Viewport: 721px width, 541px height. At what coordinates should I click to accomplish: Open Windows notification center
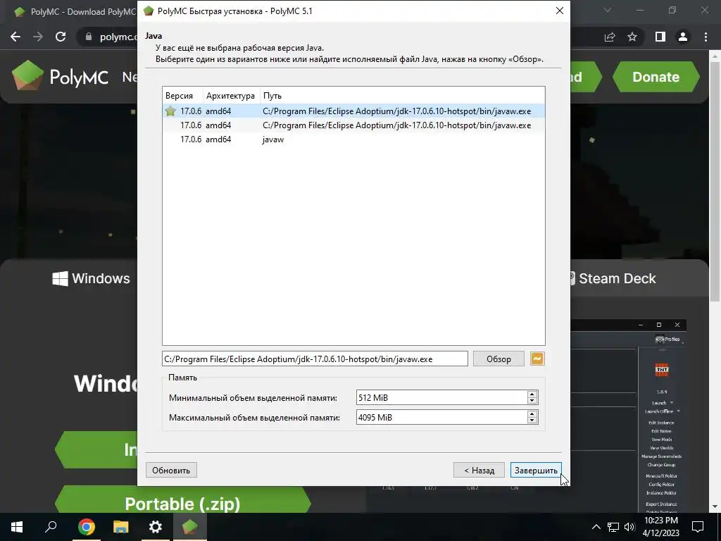(x=698, y=527)
